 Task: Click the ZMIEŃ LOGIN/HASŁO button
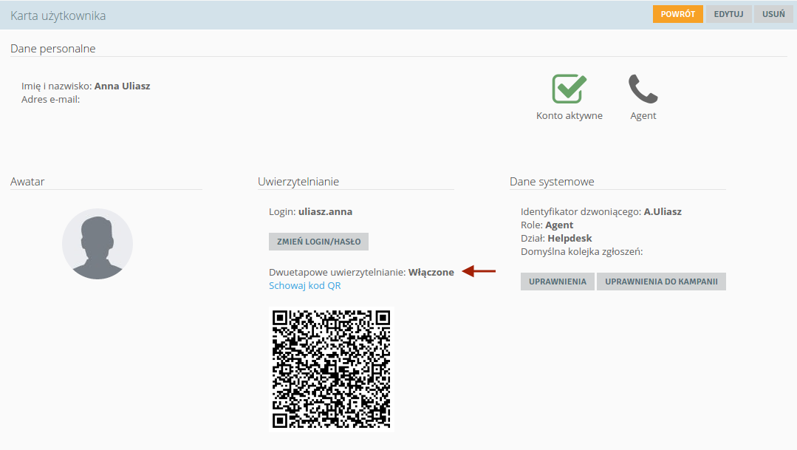(x=318, y=242)
